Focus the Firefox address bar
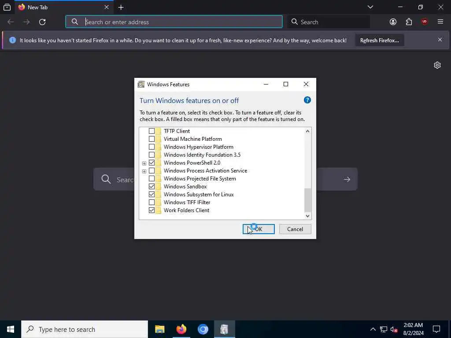 [174, 22]
